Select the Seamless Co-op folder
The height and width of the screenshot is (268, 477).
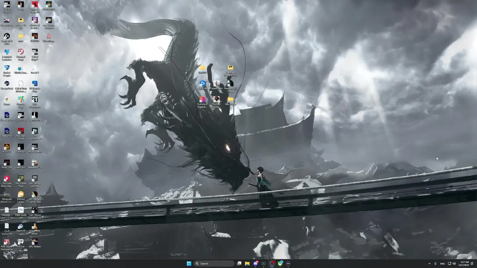click(230, 70)
